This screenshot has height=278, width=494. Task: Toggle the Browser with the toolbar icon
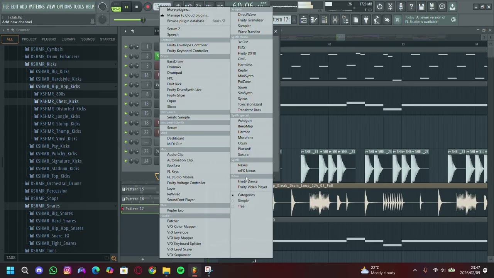pyautogui.click(x=345, y=20)
